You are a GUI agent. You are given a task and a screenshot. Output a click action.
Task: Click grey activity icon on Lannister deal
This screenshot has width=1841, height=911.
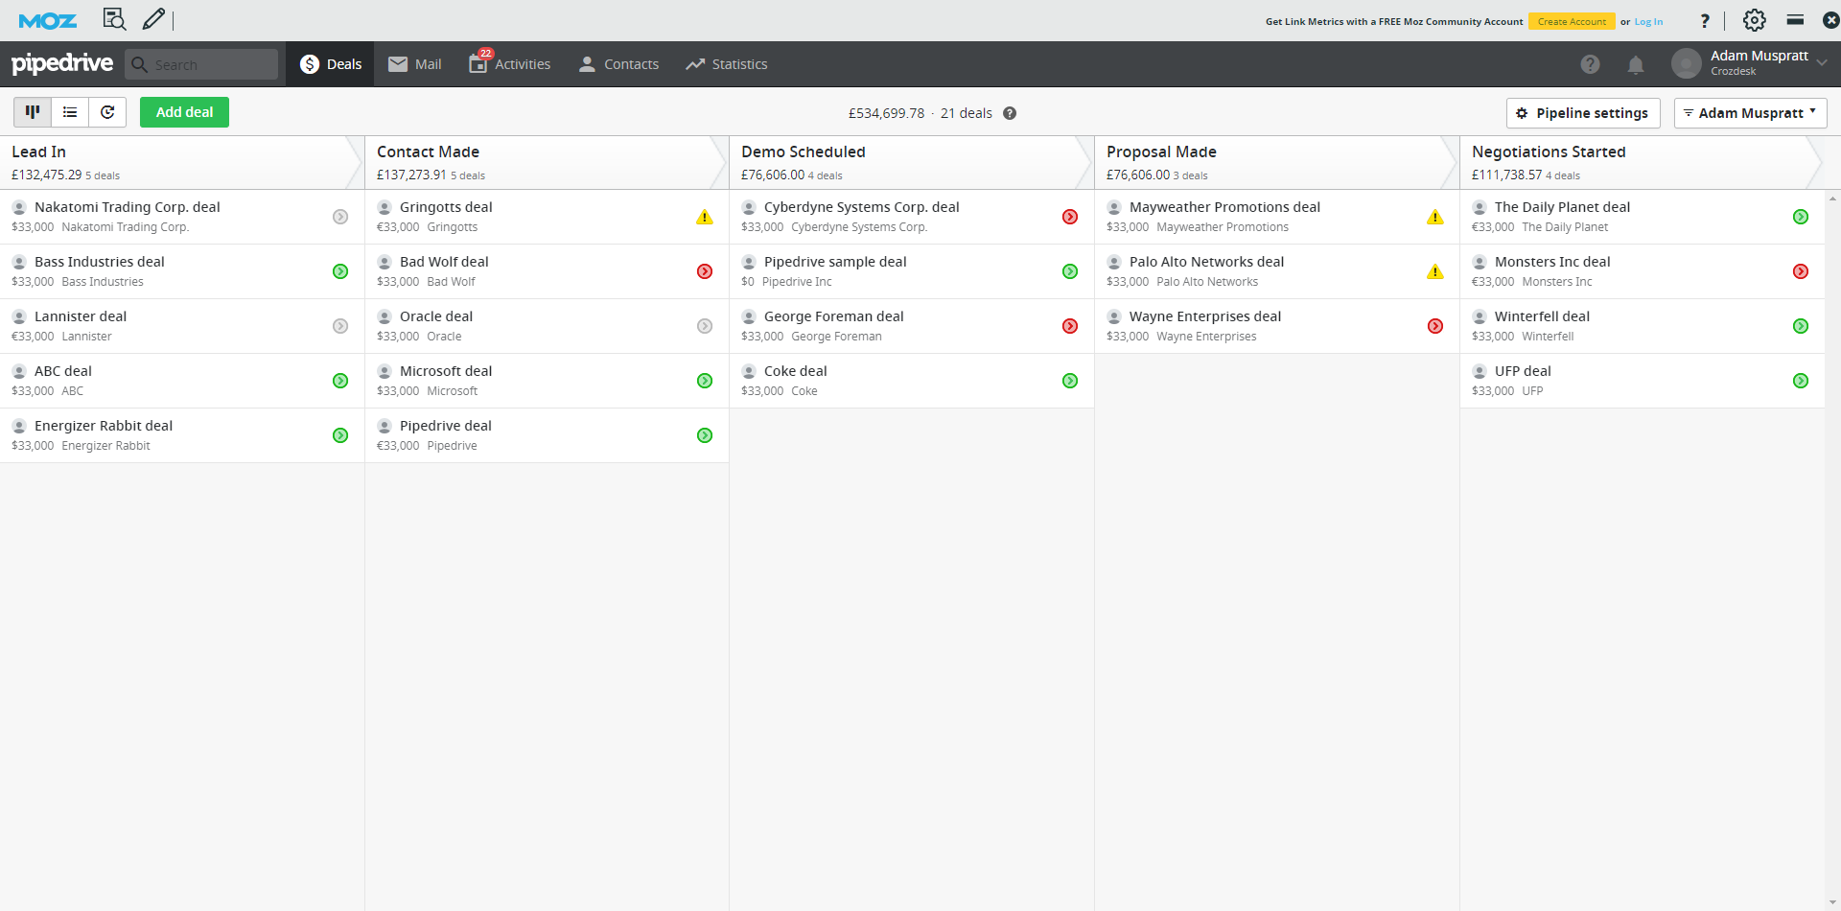(340, 326)
